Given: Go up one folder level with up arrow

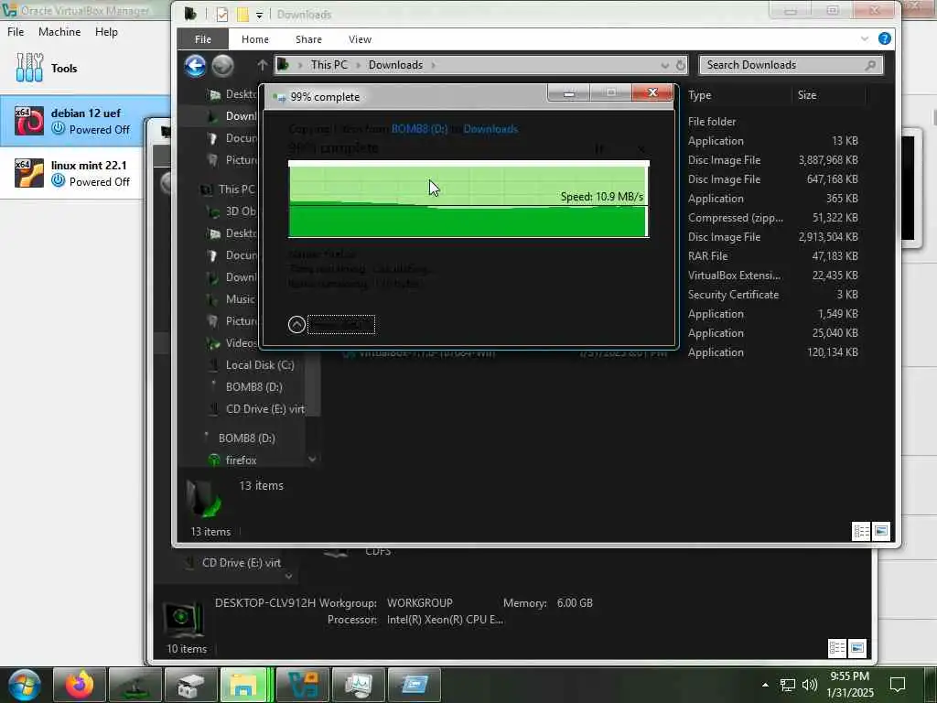Looking at the screenshot, I should (x=262, y=65).
